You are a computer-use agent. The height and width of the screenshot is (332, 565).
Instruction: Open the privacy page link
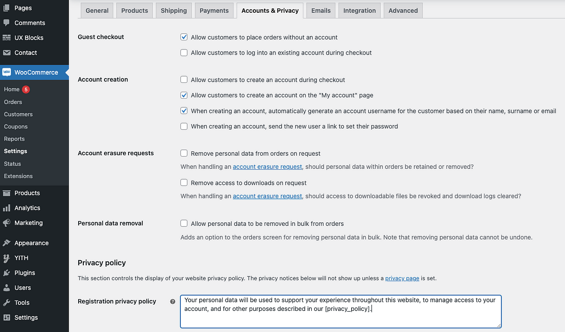pyautogui.click(x=402, y=278)
